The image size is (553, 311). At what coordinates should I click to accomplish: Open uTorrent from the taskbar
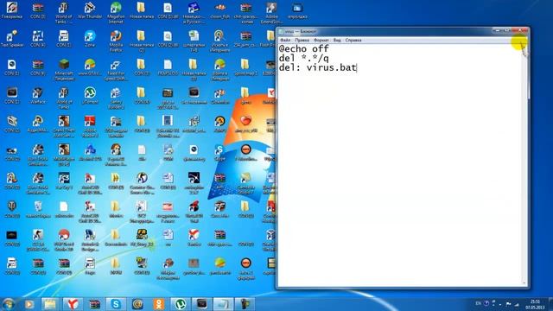point(181,304)
